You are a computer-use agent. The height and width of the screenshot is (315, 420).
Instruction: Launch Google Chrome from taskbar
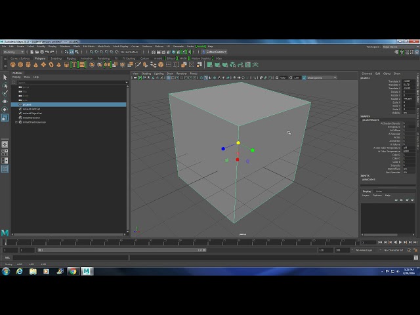click(73, 271)
